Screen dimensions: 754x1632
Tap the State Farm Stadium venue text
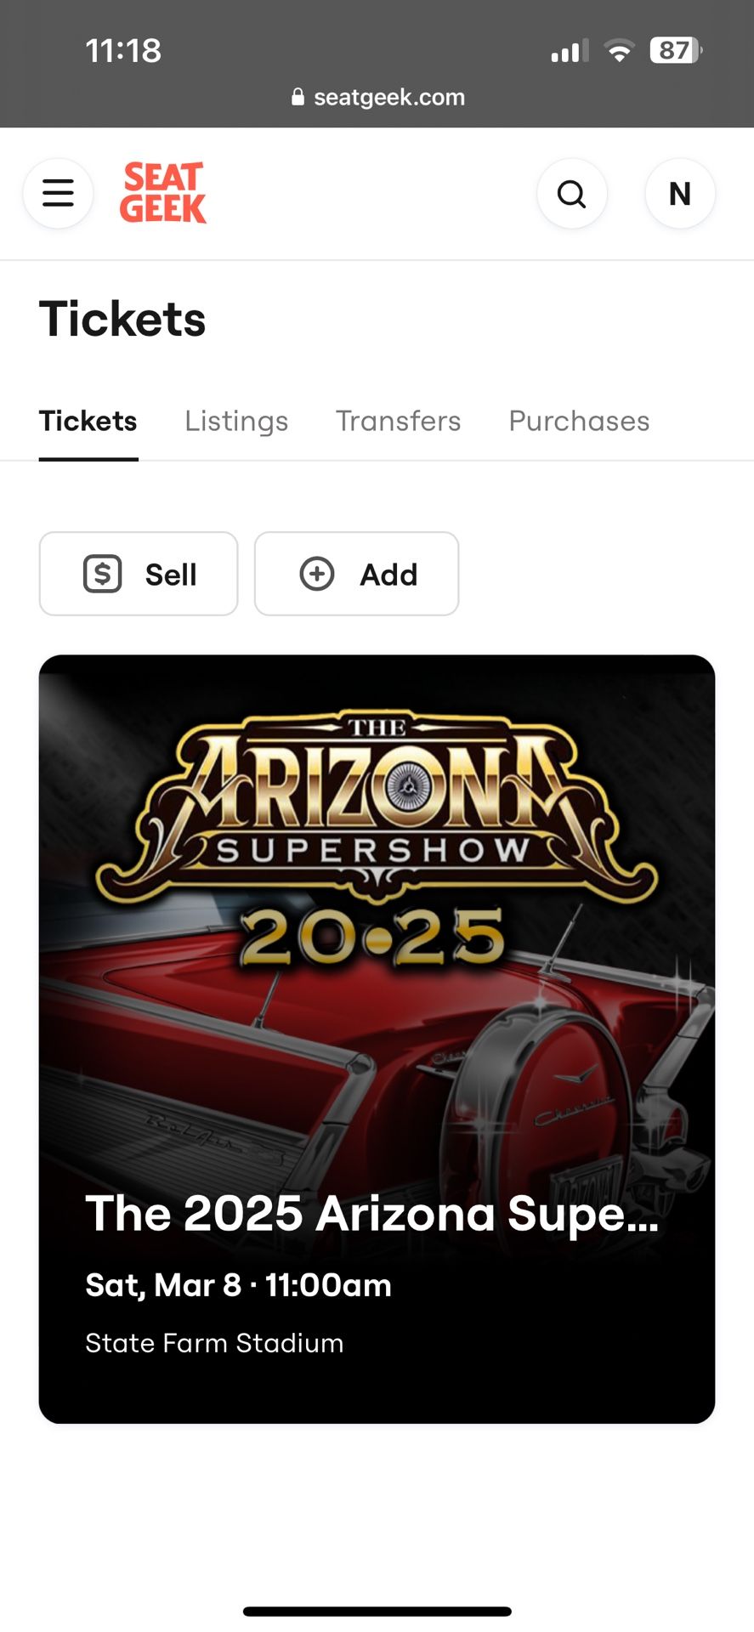tap(214, 1343)
